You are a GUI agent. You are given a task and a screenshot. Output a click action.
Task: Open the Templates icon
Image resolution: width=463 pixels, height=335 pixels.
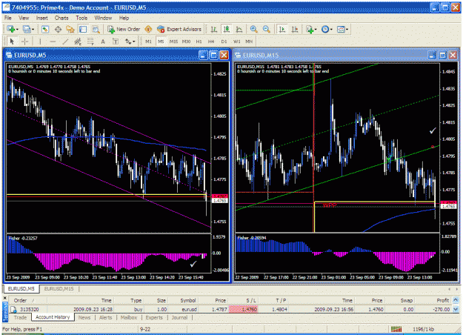coord(341,29)
